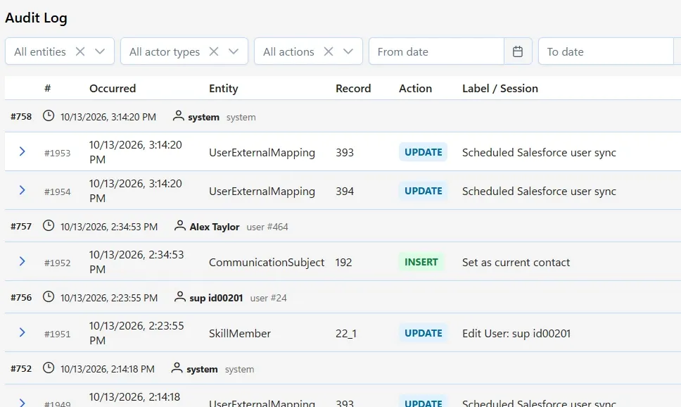681x407 pixels.
Task: Click session number #758
Action: [21, 116]
